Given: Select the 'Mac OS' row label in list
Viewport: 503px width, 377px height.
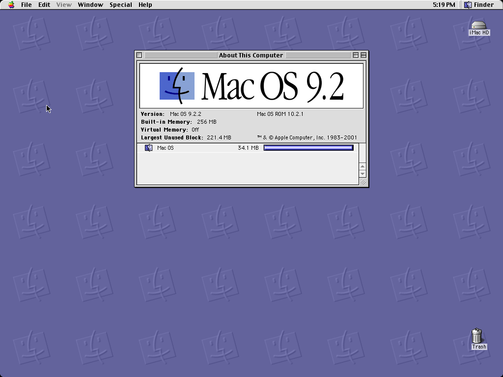Looking at the screenshot, I should pos(166,148).
